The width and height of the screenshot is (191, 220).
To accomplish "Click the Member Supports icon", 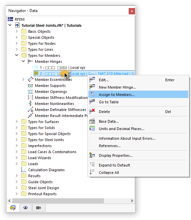I will [30, 86].
